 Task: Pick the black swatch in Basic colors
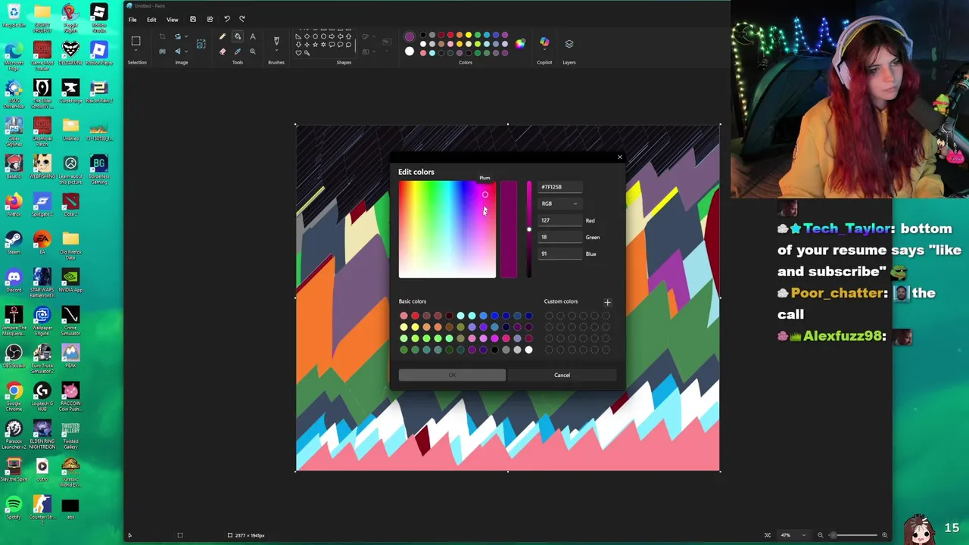(494, 350)
